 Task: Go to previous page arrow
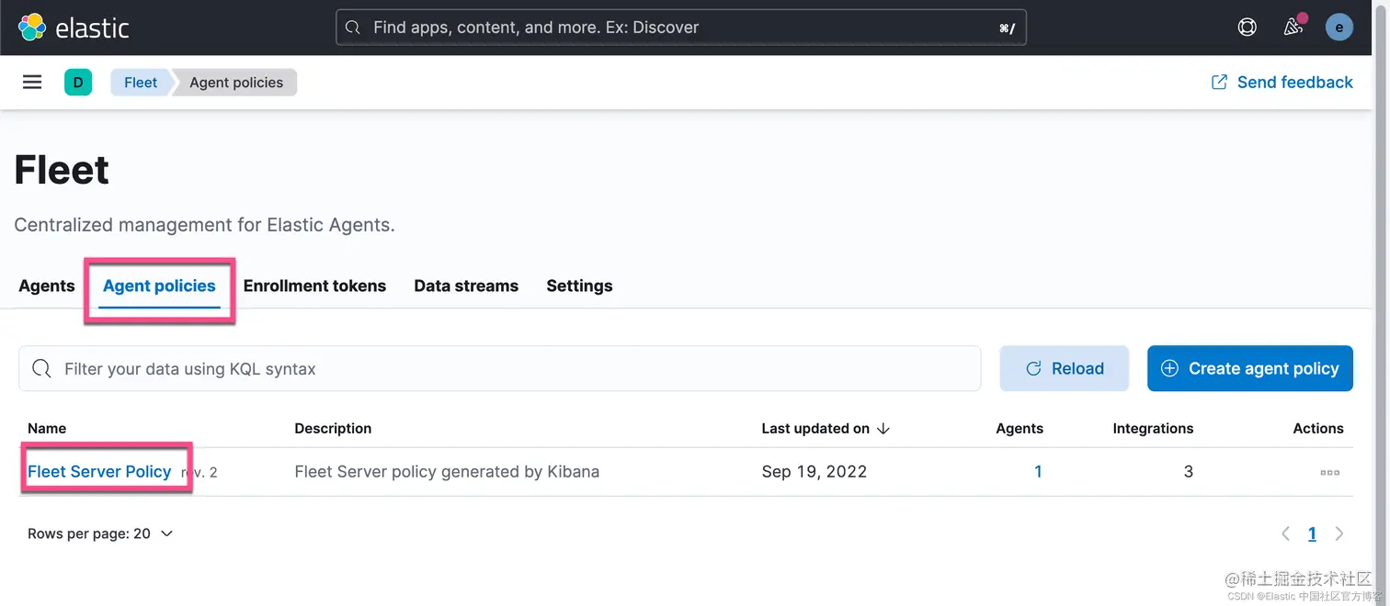tap(1286, 533)
